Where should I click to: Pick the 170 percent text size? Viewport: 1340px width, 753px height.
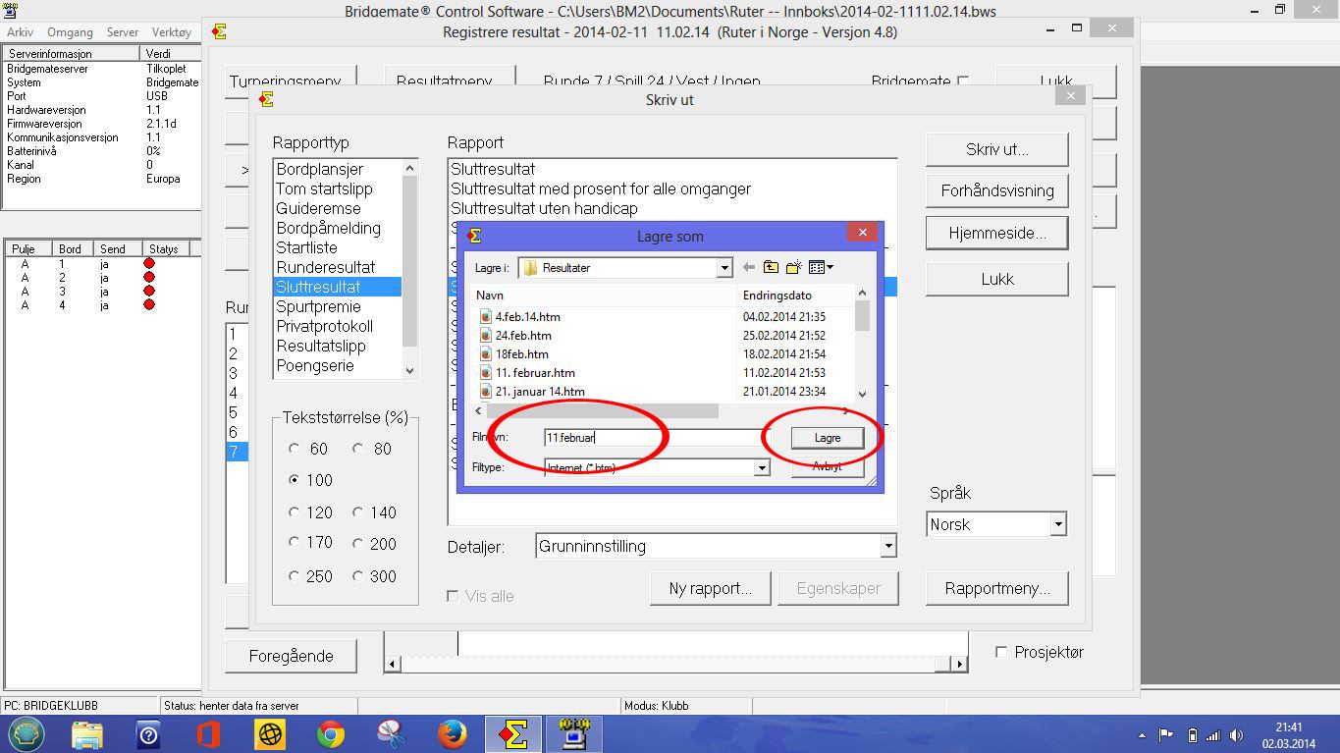295,542
